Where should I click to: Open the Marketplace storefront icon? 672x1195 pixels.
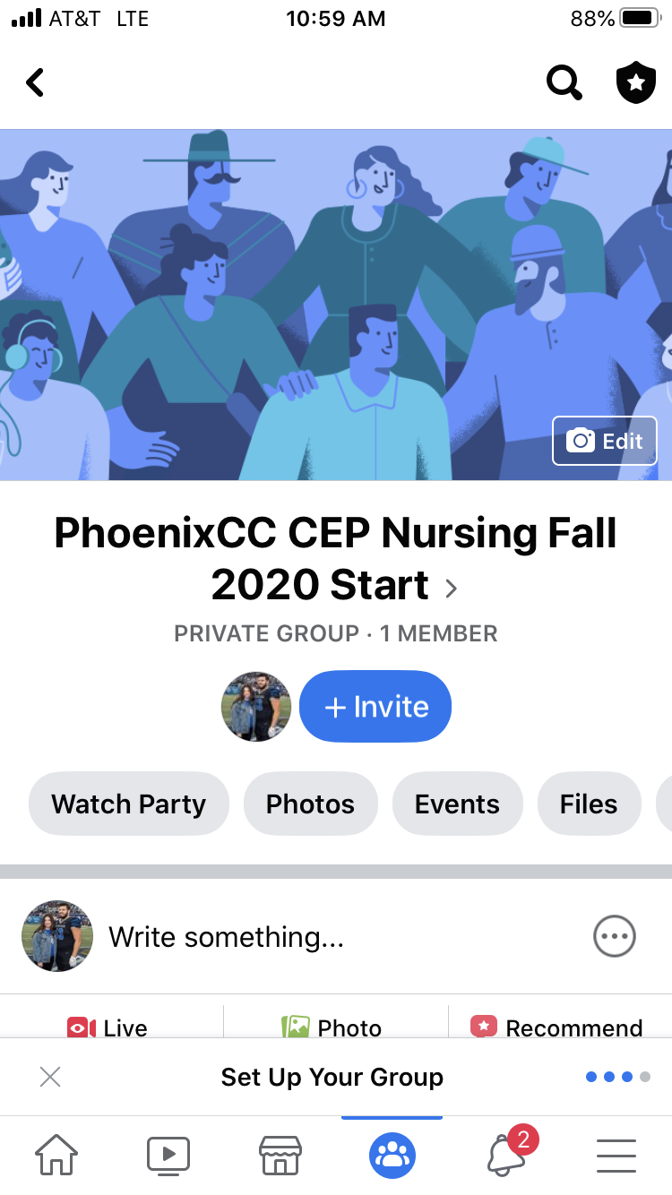[x=280, y=1155]
